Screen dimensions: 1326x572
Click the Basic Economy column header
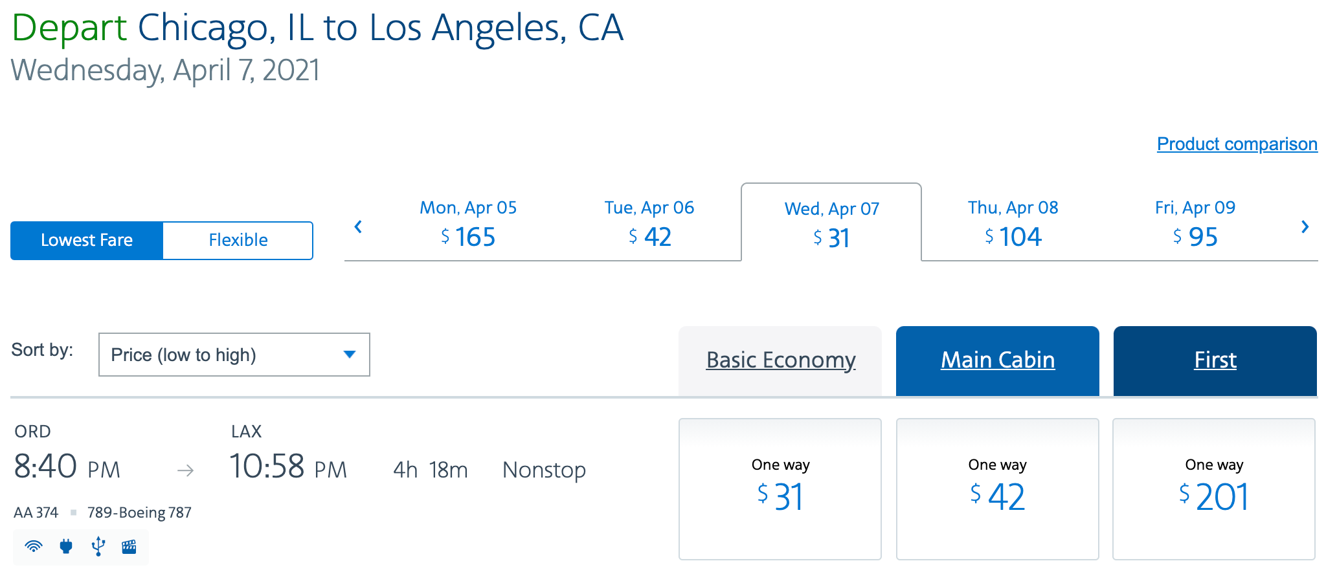coord(780,360)
